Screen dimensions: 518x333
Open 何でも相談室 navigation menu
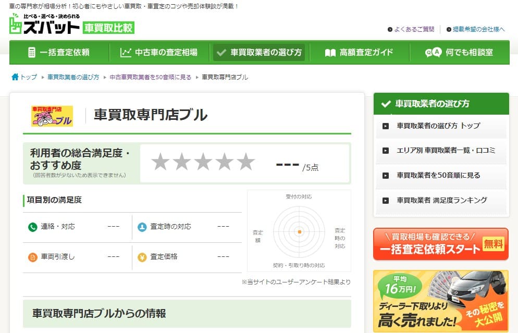459,52
